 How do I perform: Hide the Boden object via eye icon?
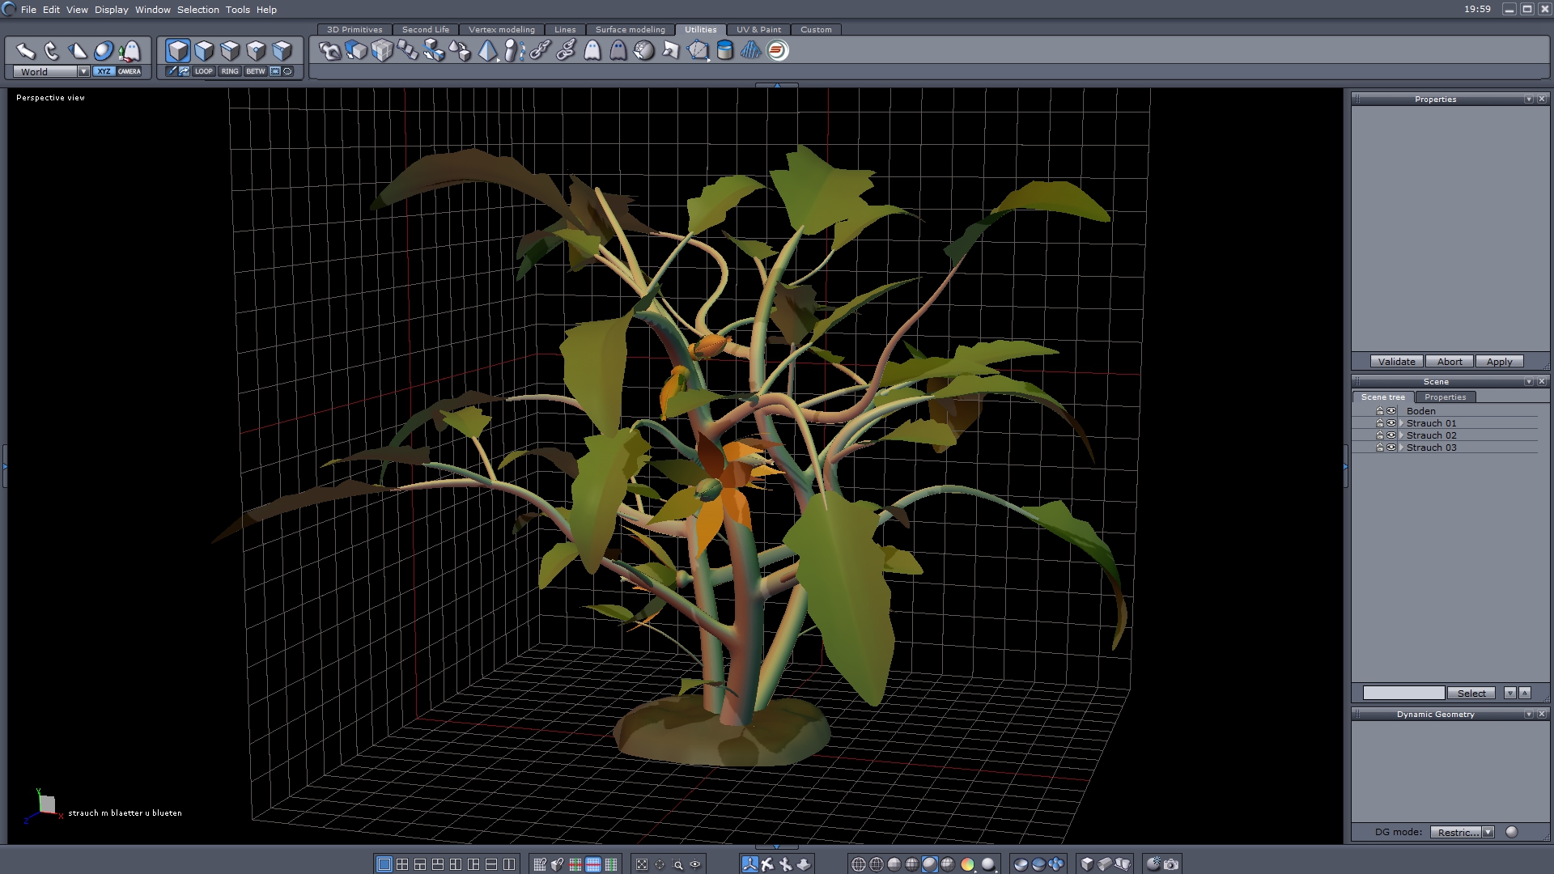pyautogui.click(x=1391, y=411)
